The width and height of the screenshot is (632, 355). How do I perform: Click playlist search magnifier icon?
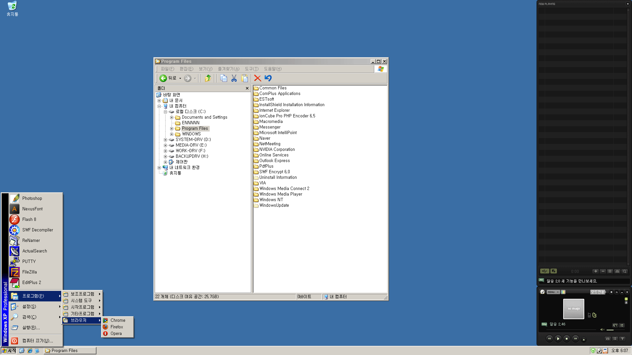tap(624, 271)
